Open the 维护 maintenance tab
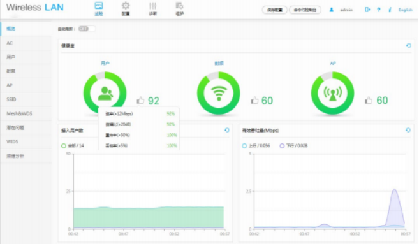Image resolution: width=419 pixels, height=244 pixels. pos(180,8)
